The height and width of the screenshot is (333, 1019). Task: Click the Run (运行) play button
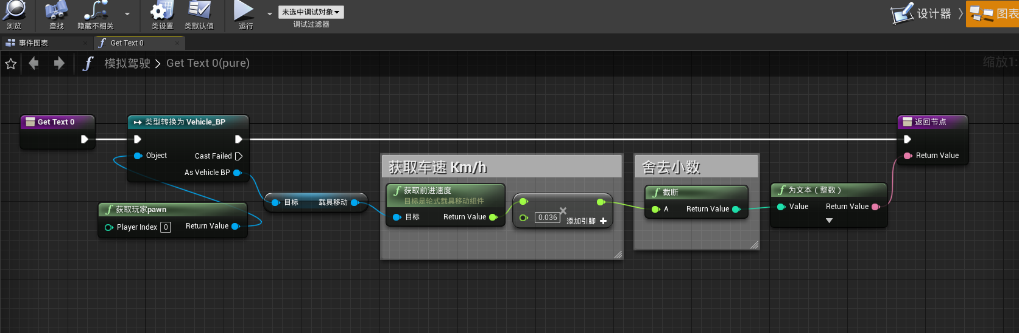244,10
